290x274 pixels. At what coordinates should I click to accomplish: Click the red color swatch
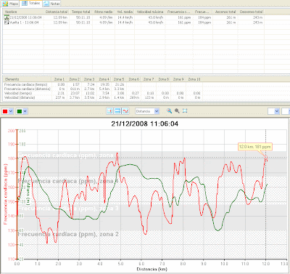click(x=5, y=111)
